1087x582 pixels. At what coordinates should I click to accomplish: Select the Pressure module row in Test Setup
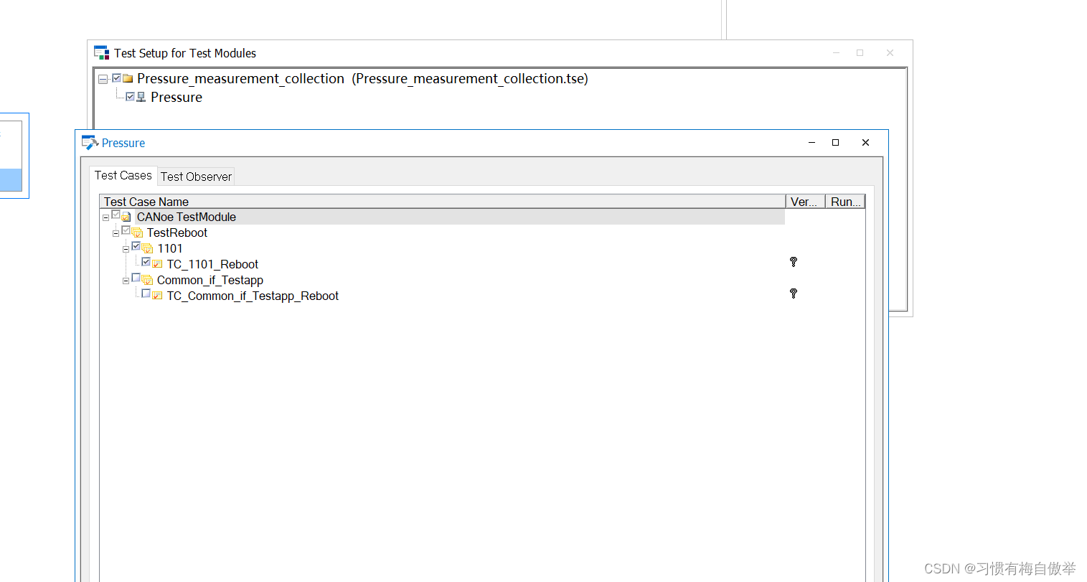[x=177, y=97]
